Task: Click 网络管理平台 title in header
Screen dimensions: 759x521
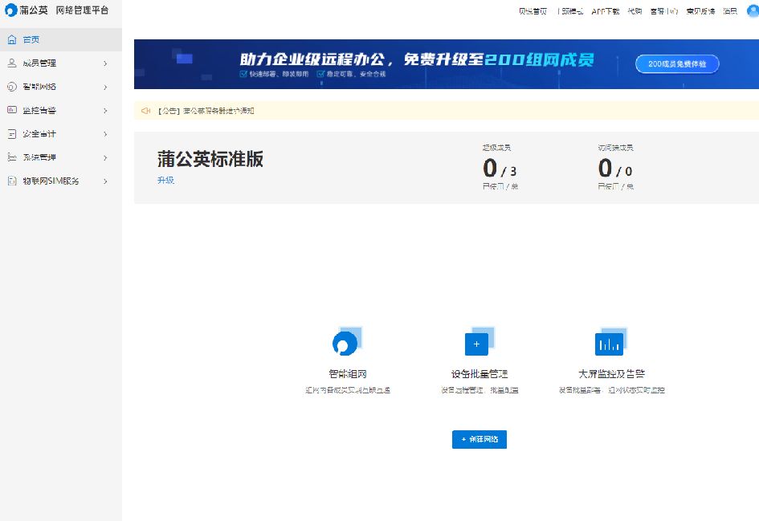Action: tap(82, 10)
